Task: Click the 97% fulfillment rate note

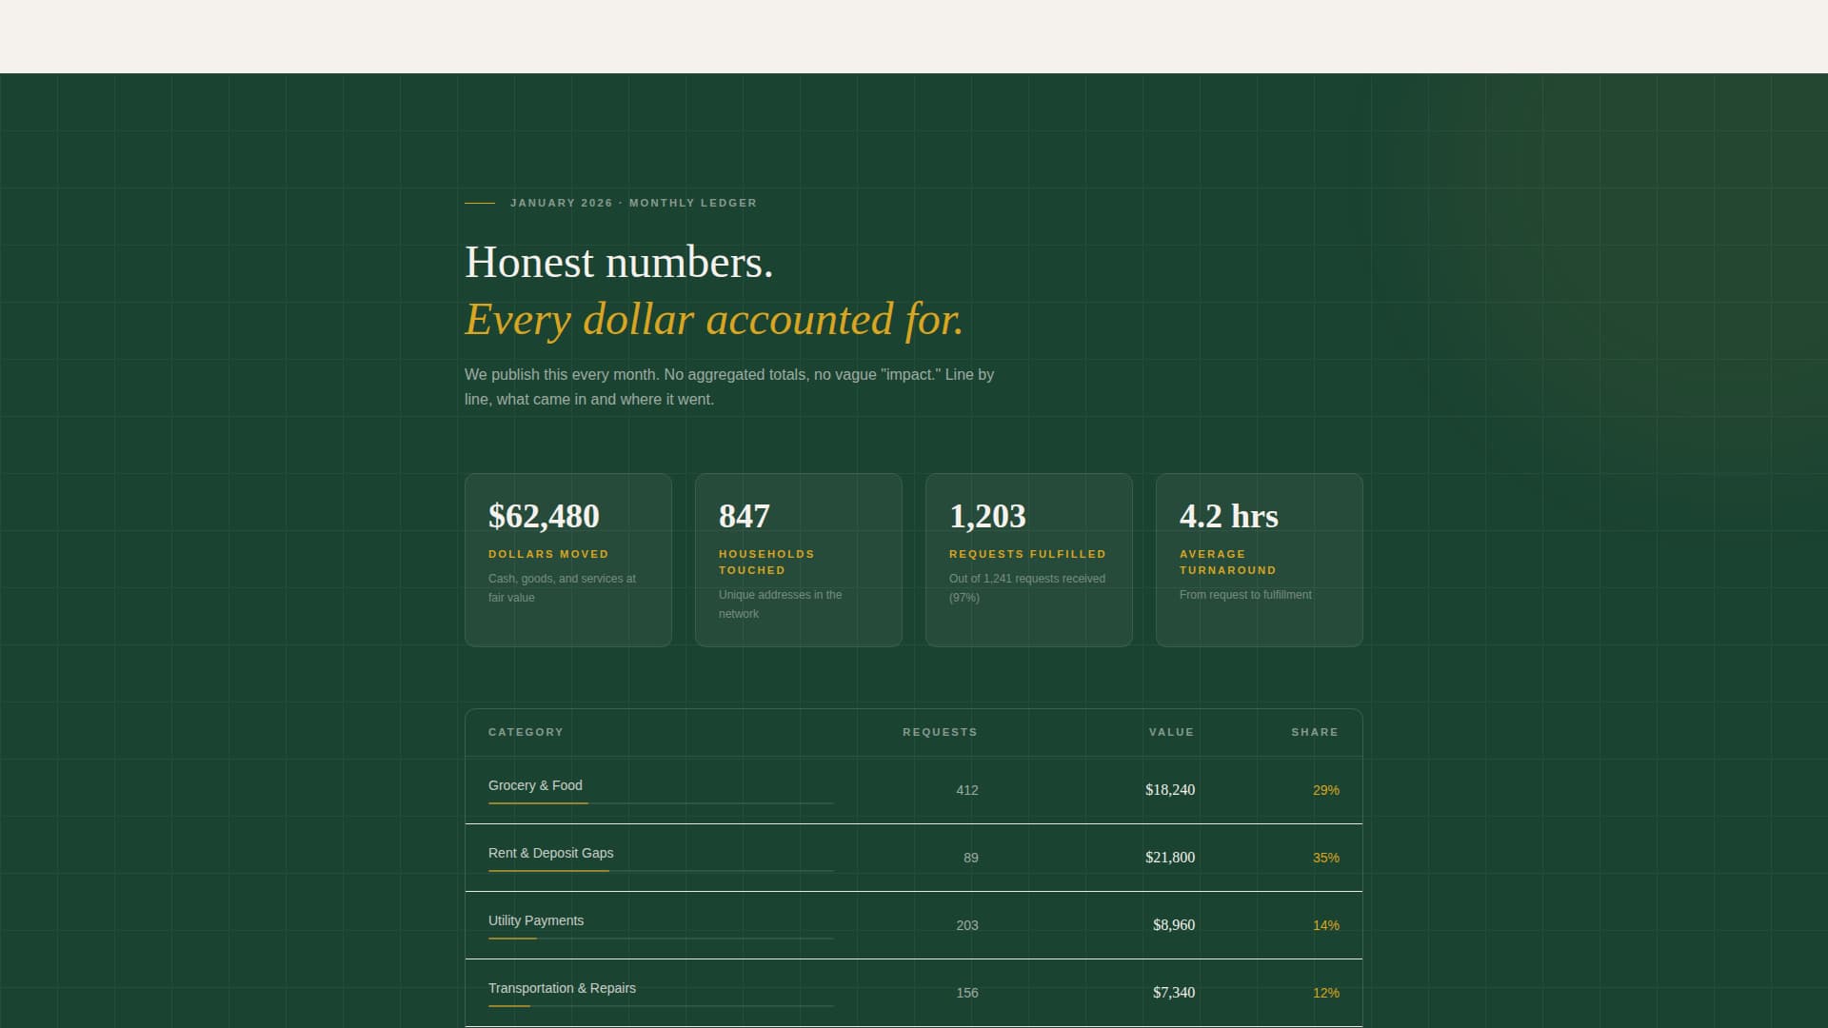Action: (1026, 588)
